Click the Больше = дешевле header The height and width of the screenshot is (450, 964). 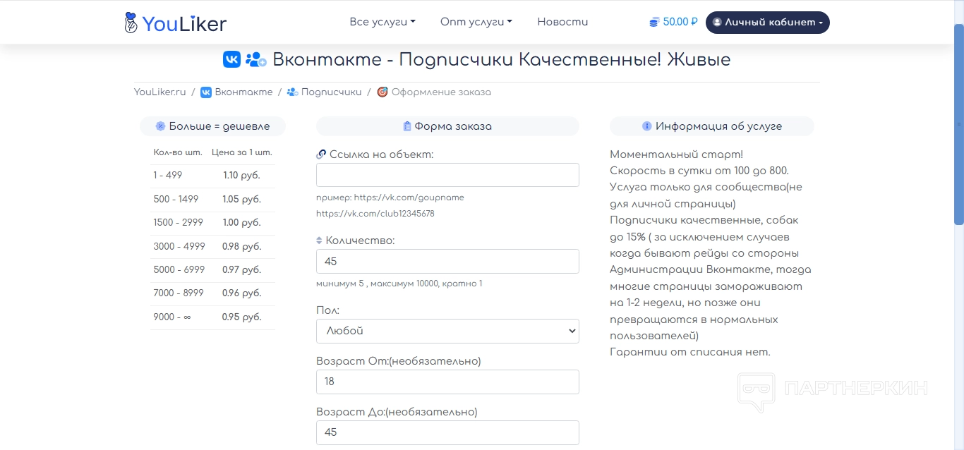click(212, 126)
